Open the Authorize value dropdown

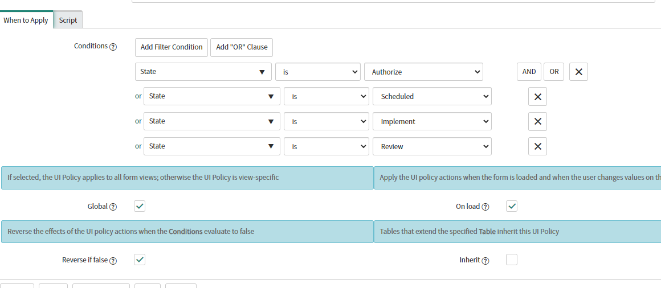coord(423,72)
